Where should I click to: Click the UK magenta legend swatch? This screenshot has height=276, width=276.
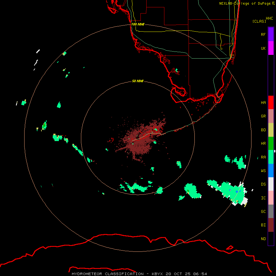click(271, 48)
